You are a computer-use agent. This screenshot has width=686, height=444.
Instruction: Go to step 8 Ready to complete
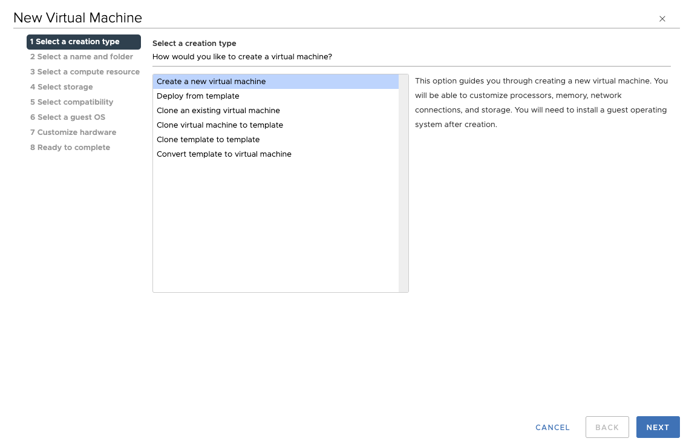click(70, 148)
